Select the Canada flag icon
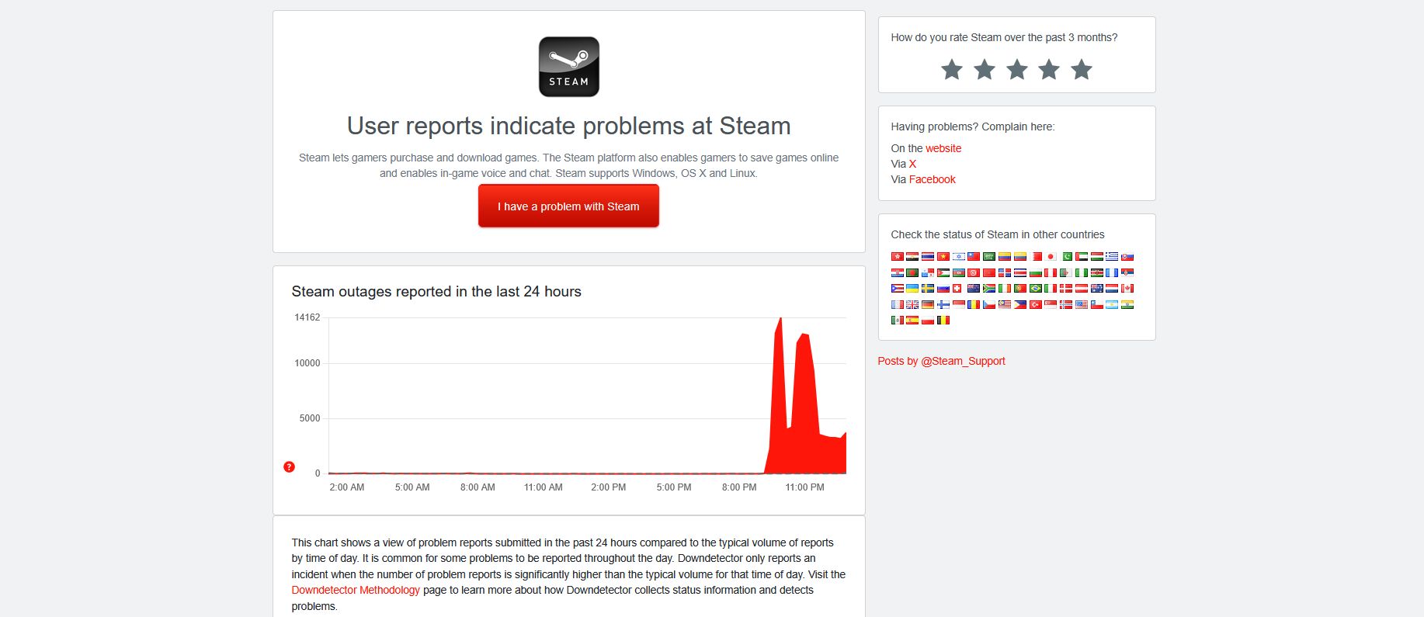 (1127, 288)
